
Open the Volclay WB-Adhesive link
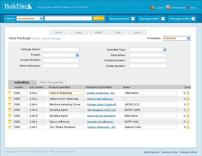pyautogui.click(x=100, y=99)
